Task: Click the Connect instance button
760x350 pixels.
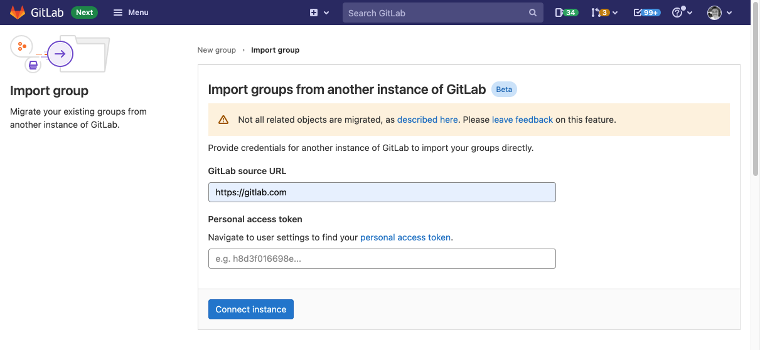Action: pos(251,309)
